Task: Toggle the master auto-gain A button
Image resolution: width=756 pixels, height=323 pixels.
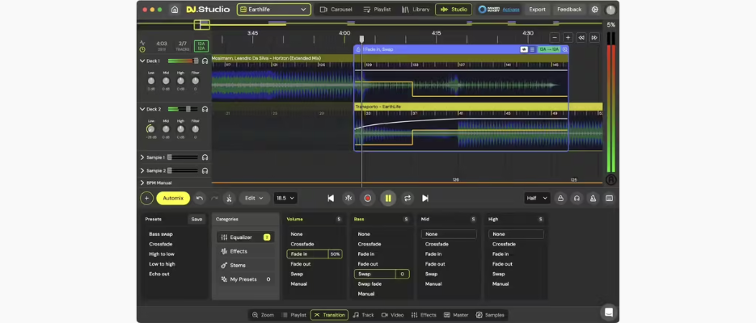Action: (611, 180)
